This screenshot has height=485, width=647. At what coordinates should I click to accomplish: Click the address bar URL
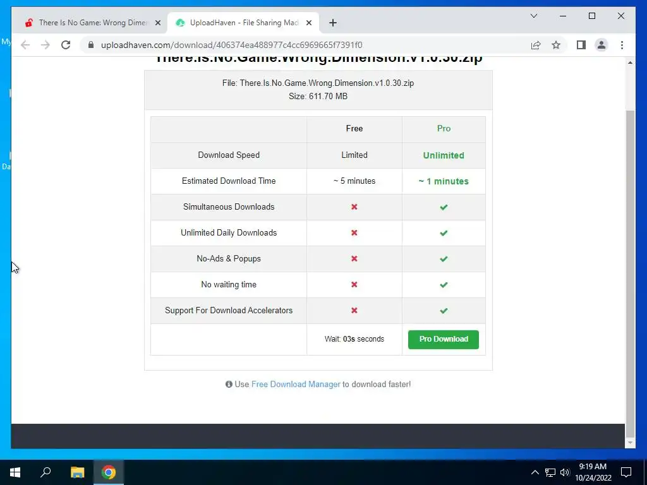231,45
